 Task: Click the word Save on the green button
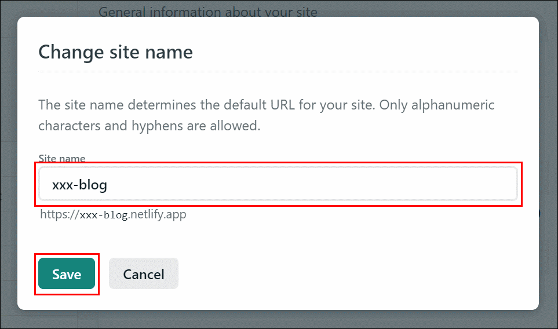point(67,274)
